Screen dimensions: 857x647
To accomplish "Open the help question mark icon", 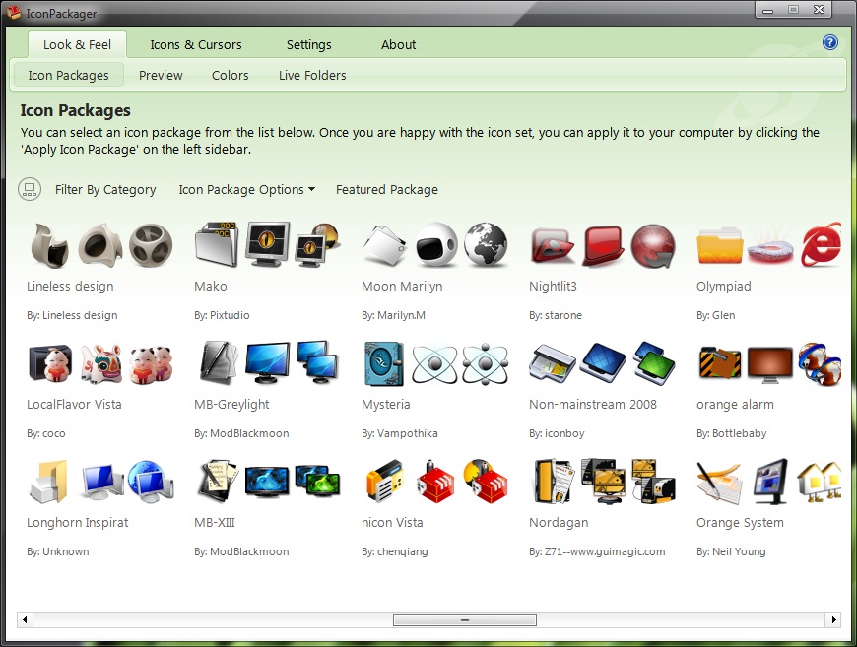I will tap(829, 42).
